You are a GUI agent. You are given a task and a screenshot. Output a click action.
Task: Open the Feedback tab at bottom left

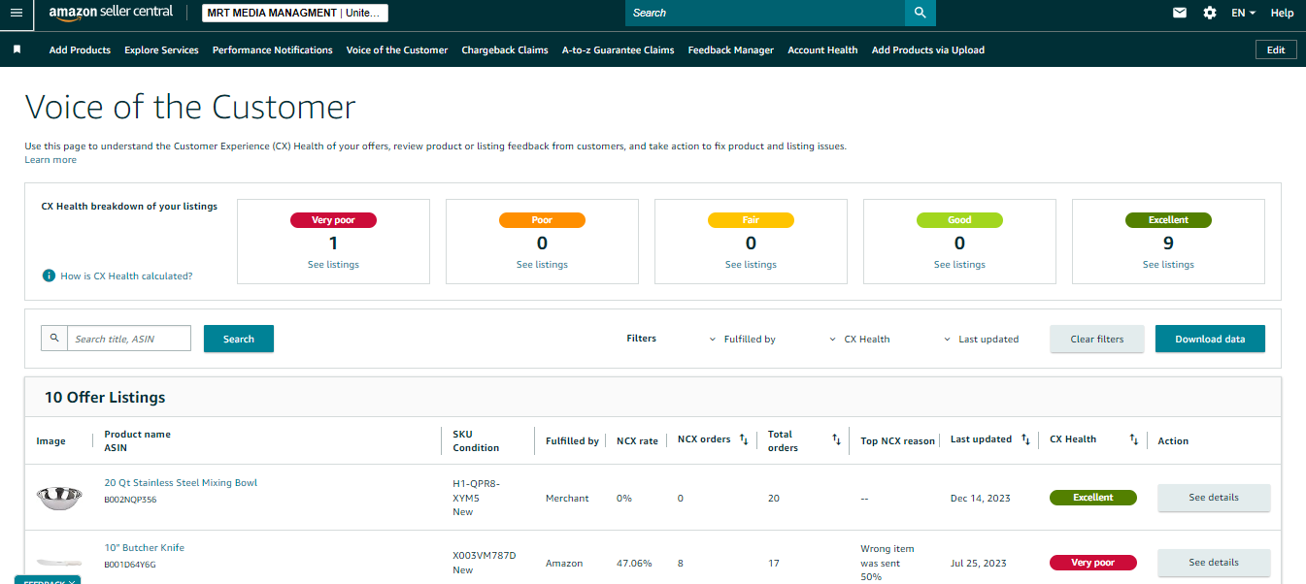(48, 580)
